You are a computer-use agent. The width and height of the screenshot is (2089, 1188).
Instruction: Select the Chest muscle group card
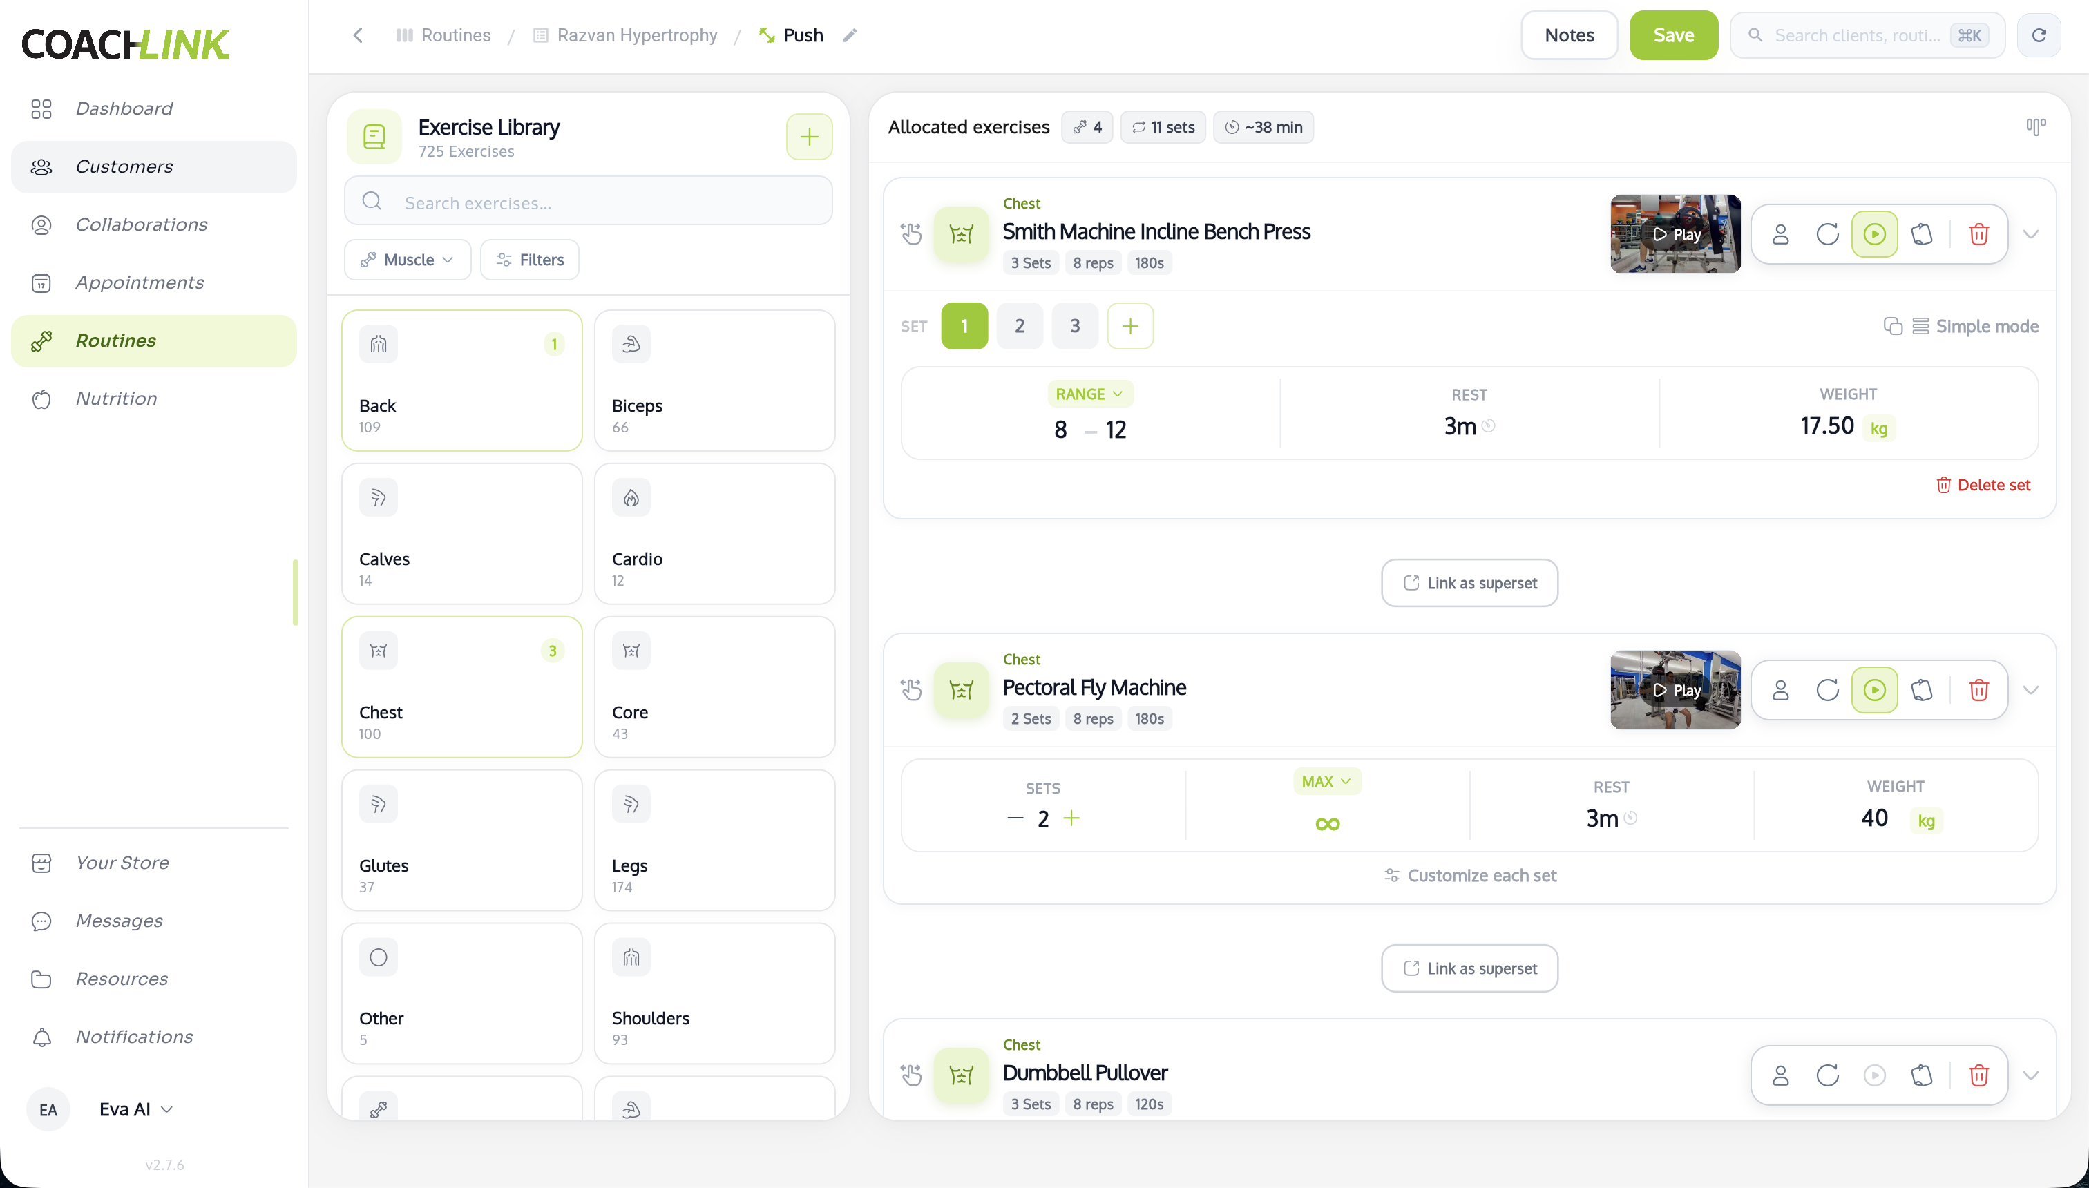461,687
